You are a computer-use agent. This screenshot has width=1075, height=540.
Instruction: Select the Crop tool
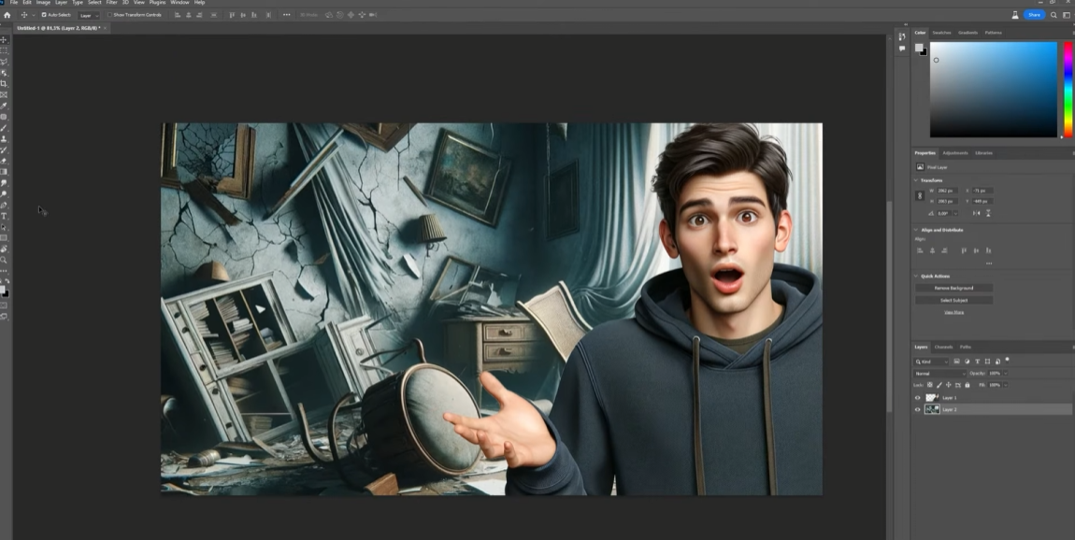[4, 83]
